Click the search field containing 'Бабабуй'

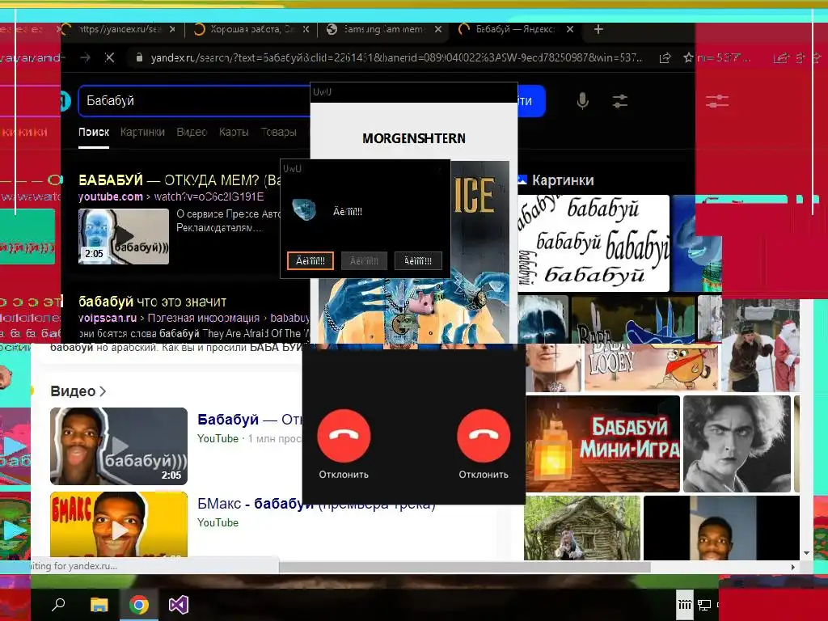point(194,100)
